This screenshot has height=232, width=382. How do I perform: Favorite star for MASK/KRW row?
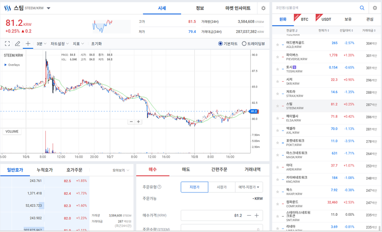click(x=277, y=155)
